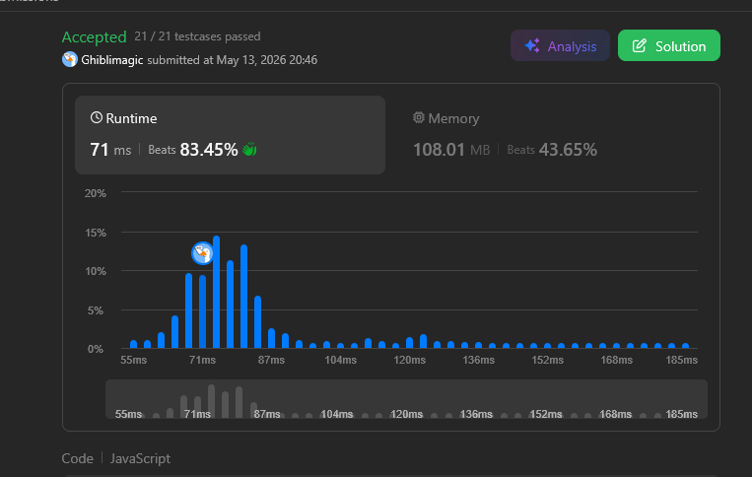Screen dimensions: 752x477
Task: Click the '20%' y-axis label
Action: click(x=95, y=193)
